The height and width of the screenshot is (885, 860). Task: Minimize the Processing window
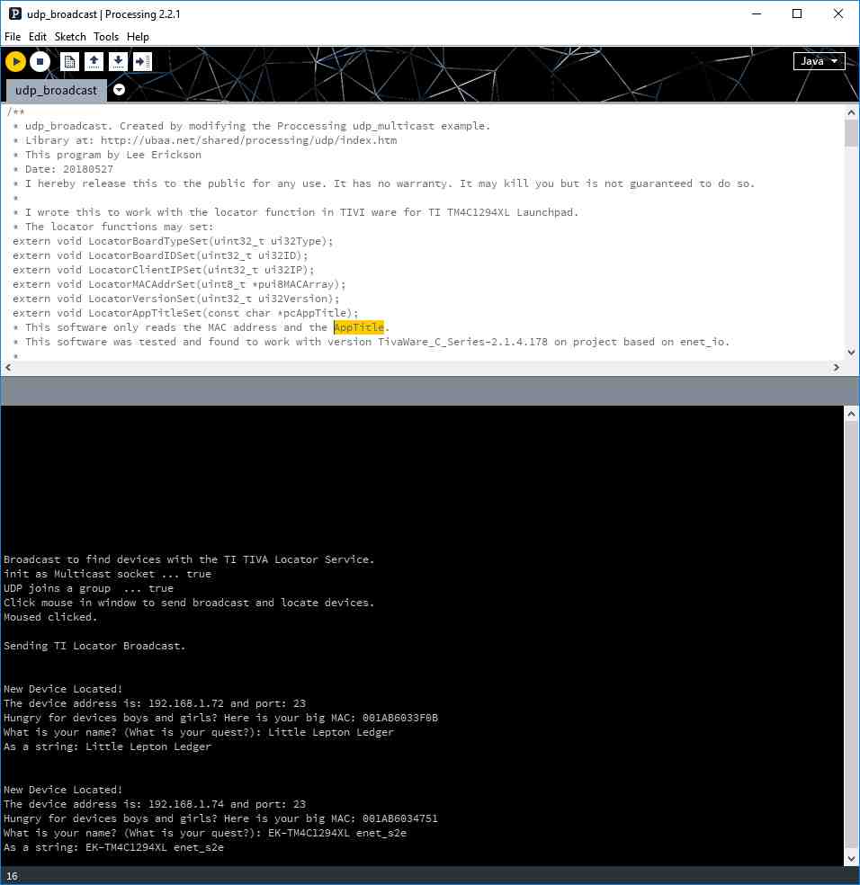click(757, 13)
